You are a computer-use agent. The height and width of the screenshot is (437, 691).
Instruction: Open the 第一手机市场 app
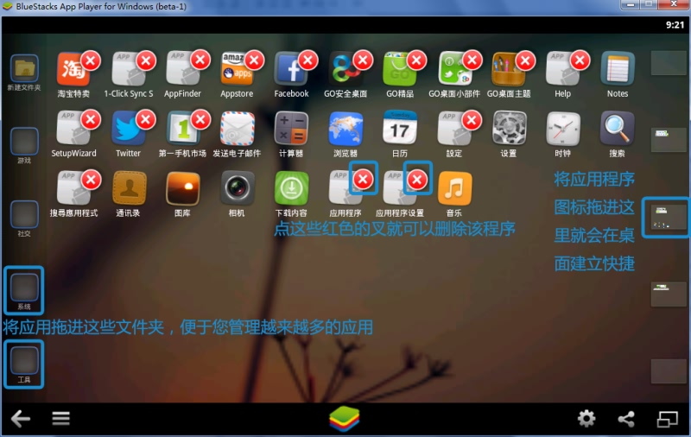[x=182, y=129]
